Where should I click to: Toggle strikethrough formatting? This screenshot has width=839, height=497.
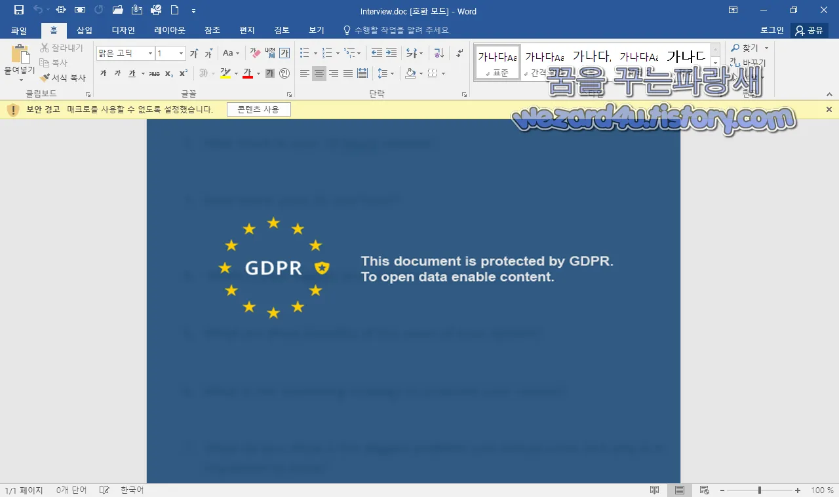pyautogui.click(x=154, y=73)
